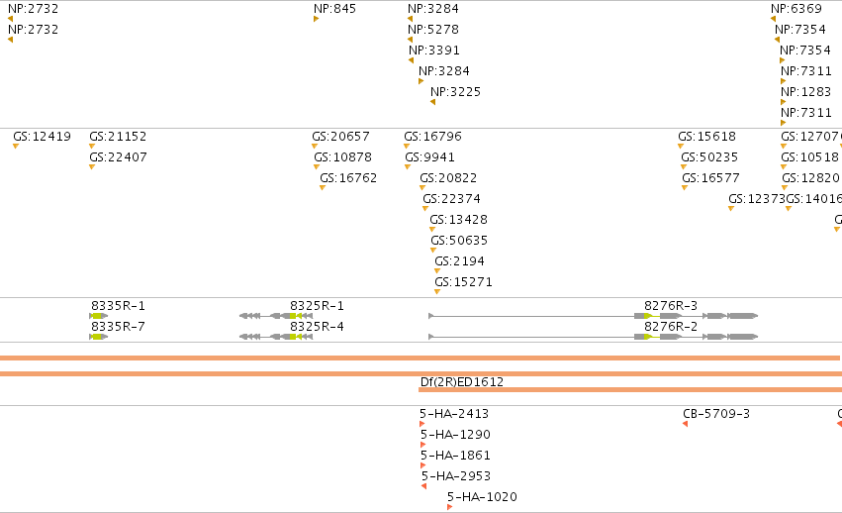842x513 pixels.
Task: Select the GS:16577 insertion marker
Action: [685, 187]
